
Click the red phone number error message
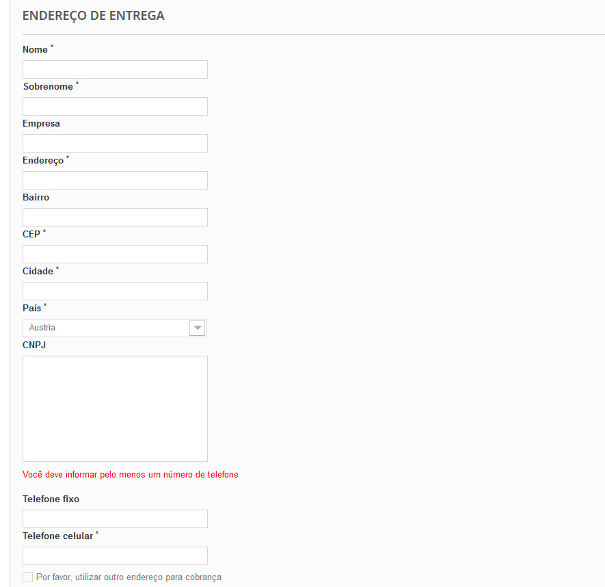(130, 474)
